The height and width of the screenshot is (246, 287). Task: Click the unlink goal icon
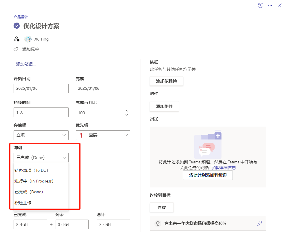coord(259,223)
